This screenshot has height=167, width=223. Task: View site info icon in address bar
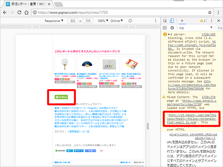35,13
